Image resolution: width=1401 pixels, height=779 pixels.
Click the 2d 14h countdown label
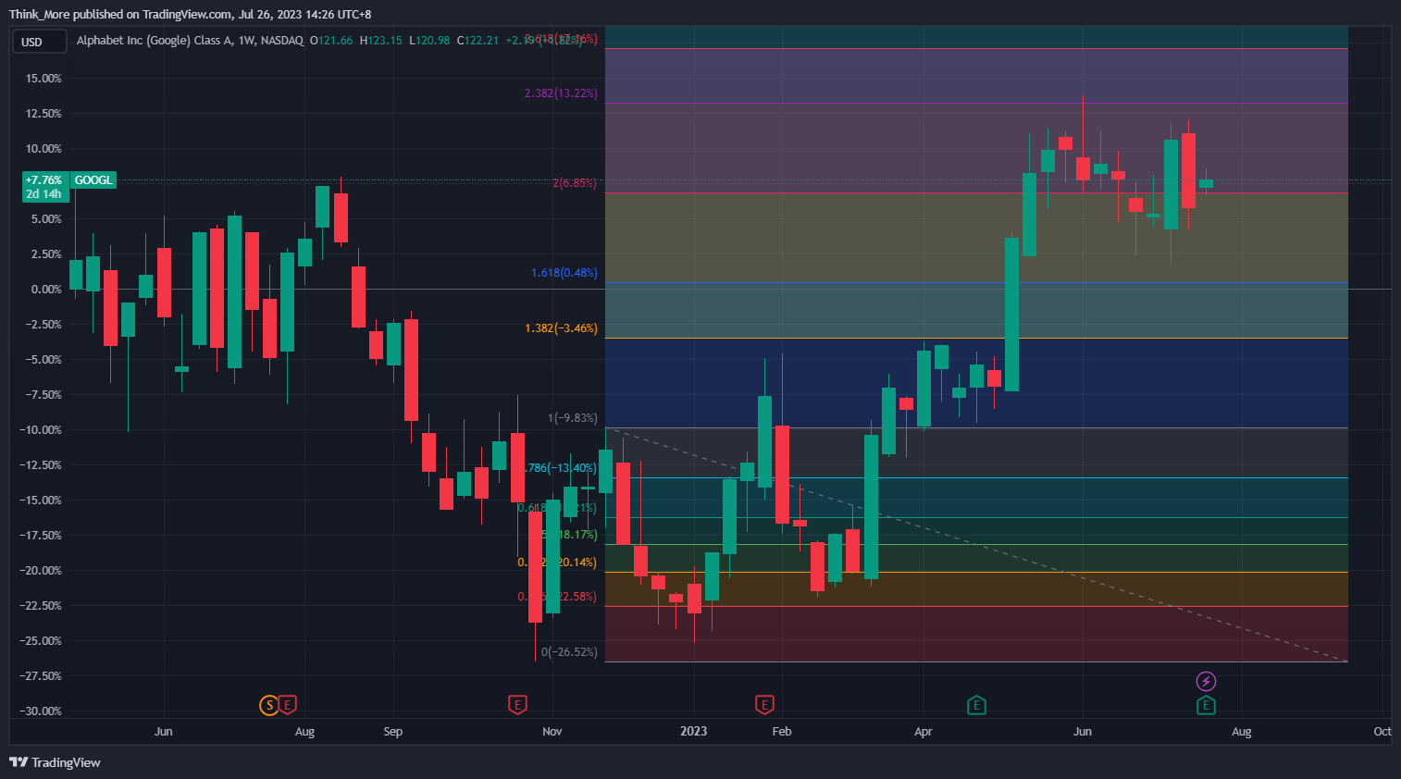tap(44, 194)
